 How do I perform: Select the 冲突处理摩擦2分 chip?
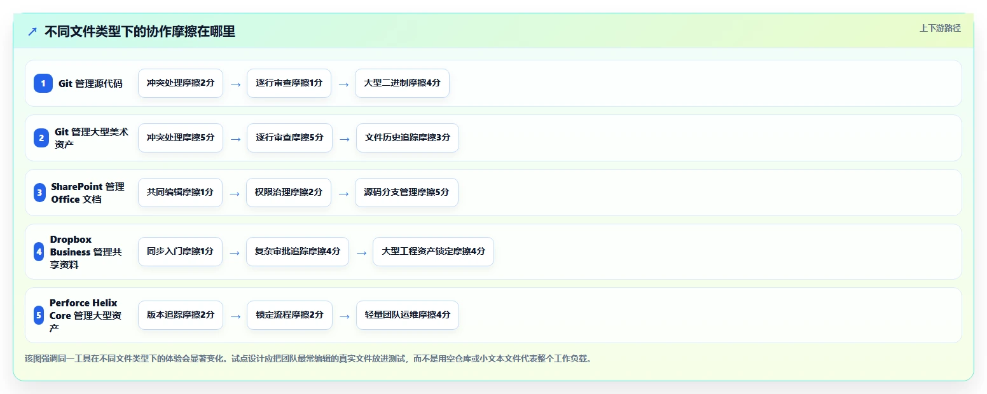pos(181,83)
